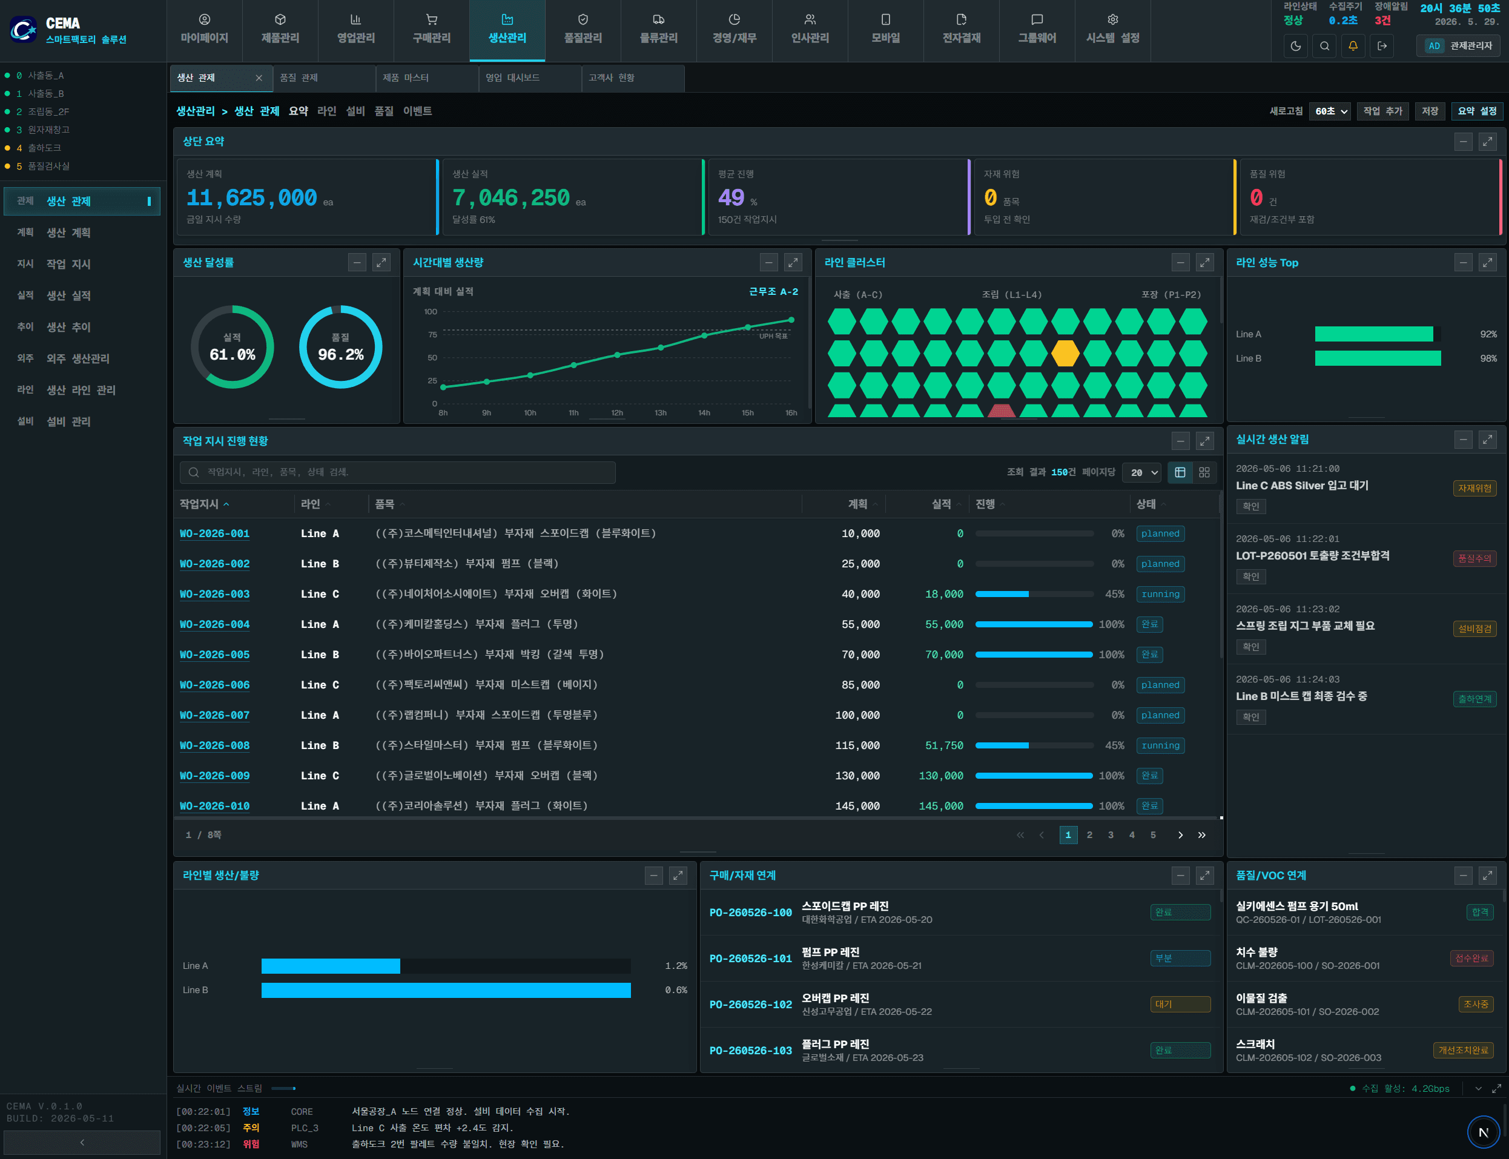Screen dimensions: 1509x1159
Task: Toggle dark mode moon icon
Action: coord(1295,45)
